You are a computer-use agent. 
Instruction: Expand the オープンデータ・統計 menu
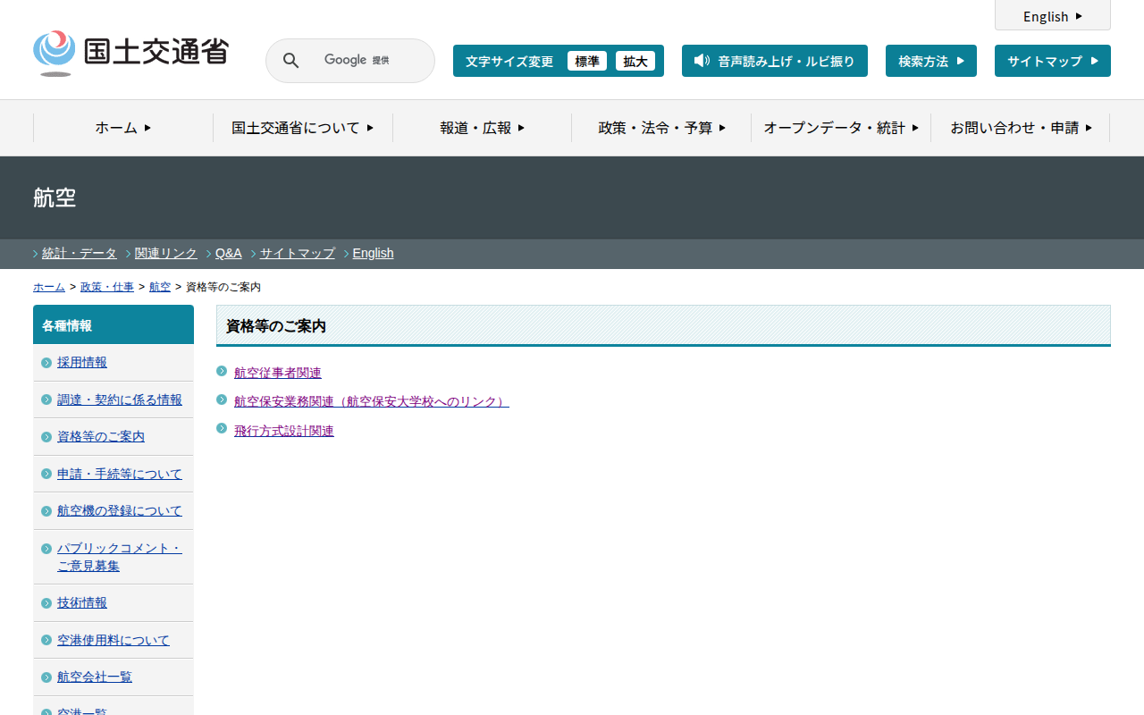pyautogui.click(x=840, y=128)
